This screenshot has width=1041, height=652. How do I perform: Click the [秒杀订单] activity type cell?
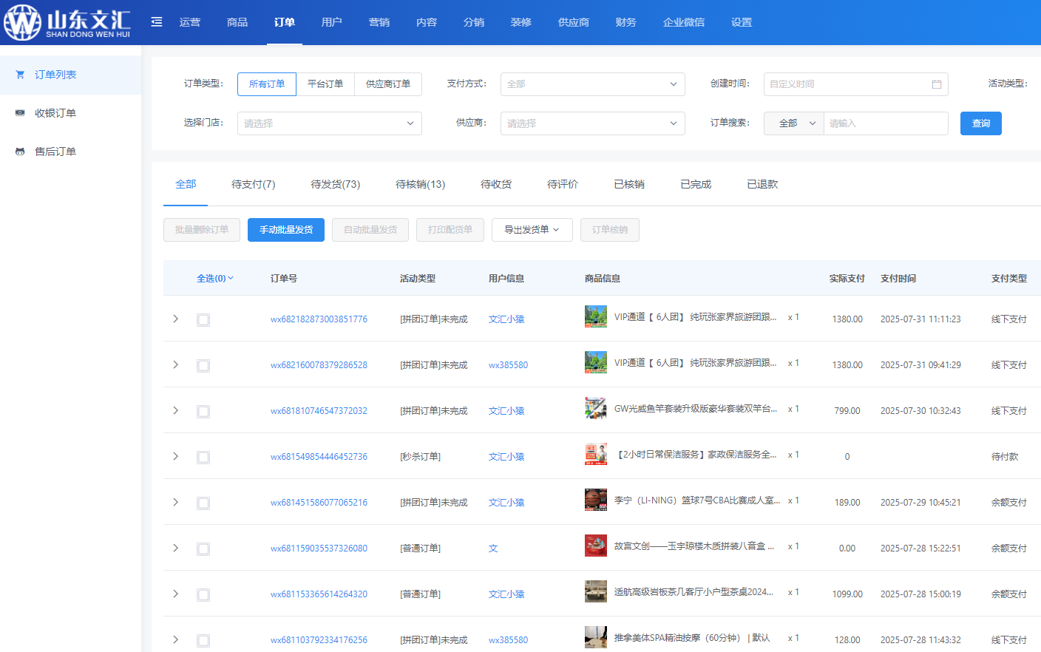point(420,457)
